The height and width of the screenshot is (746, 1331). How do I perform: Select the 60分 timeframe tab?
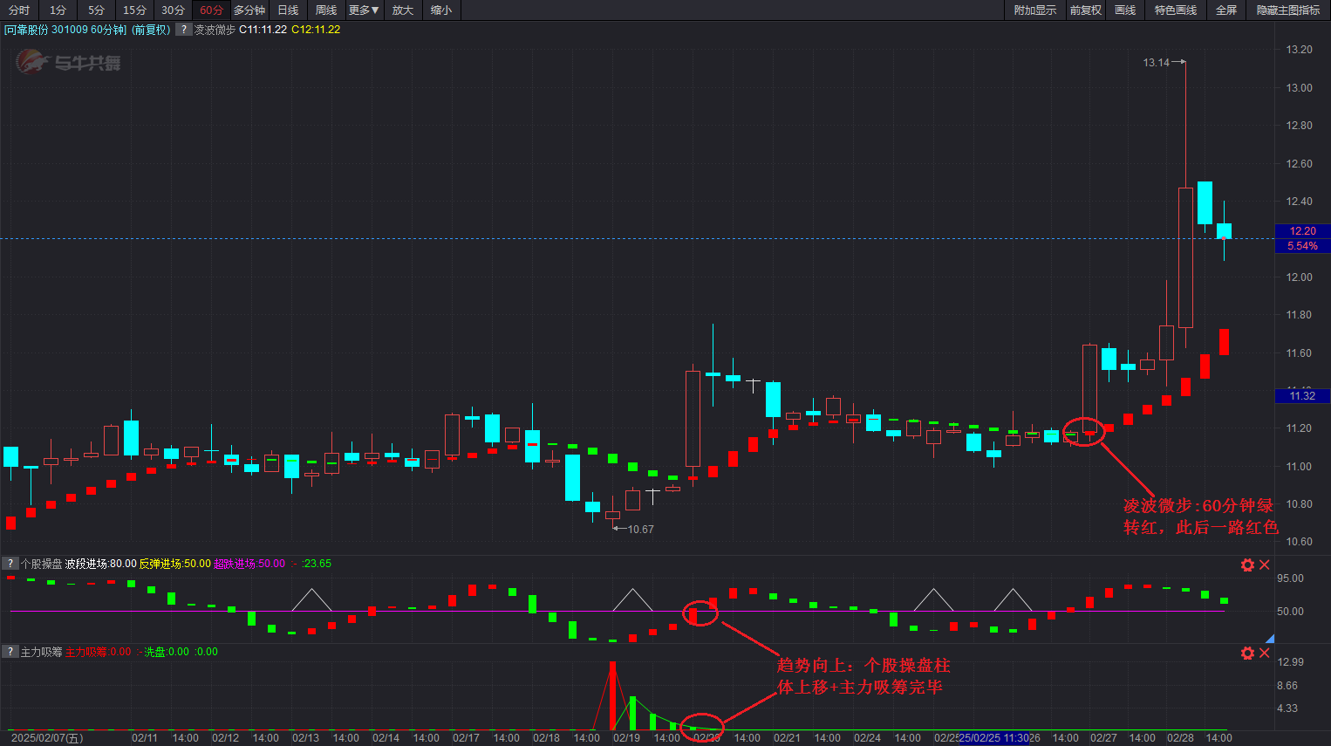pos(211,10)
